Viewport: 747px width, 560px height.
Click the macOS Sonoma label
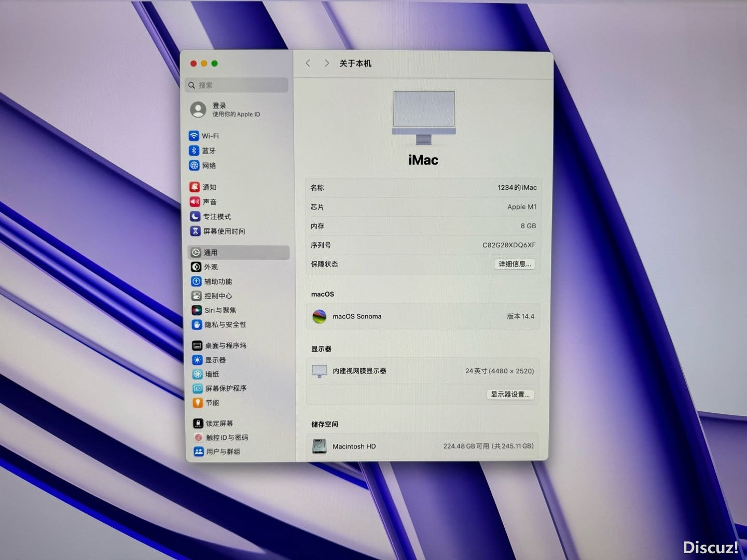pos(357,316)
